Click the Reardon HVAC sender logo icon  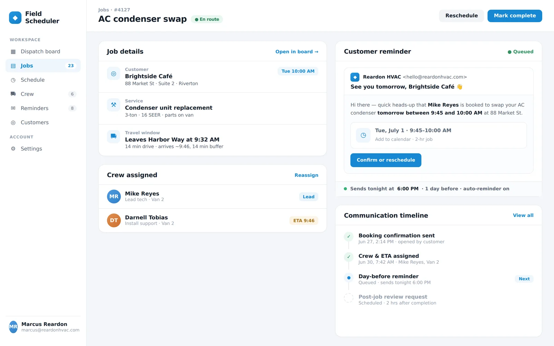click(x=355, y=77)
